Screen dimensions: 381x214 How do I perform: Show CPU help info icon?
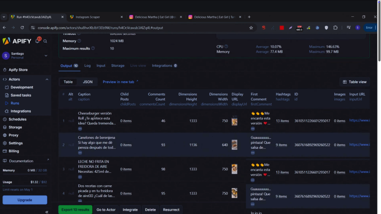(x=226, y=47)
